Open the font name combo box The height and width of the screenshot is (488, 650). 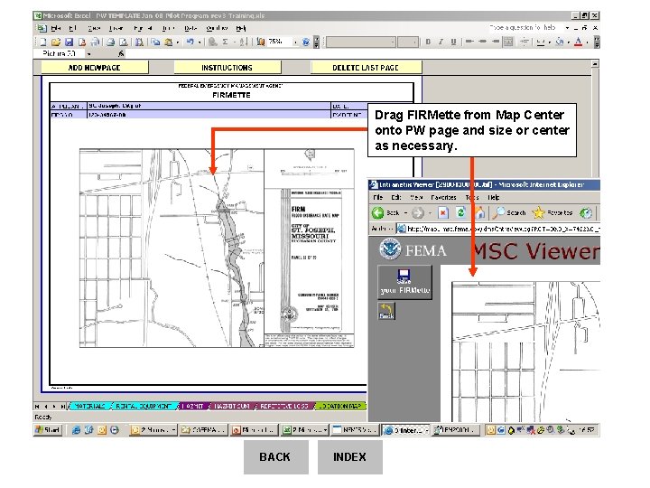(x=360, y=42)
